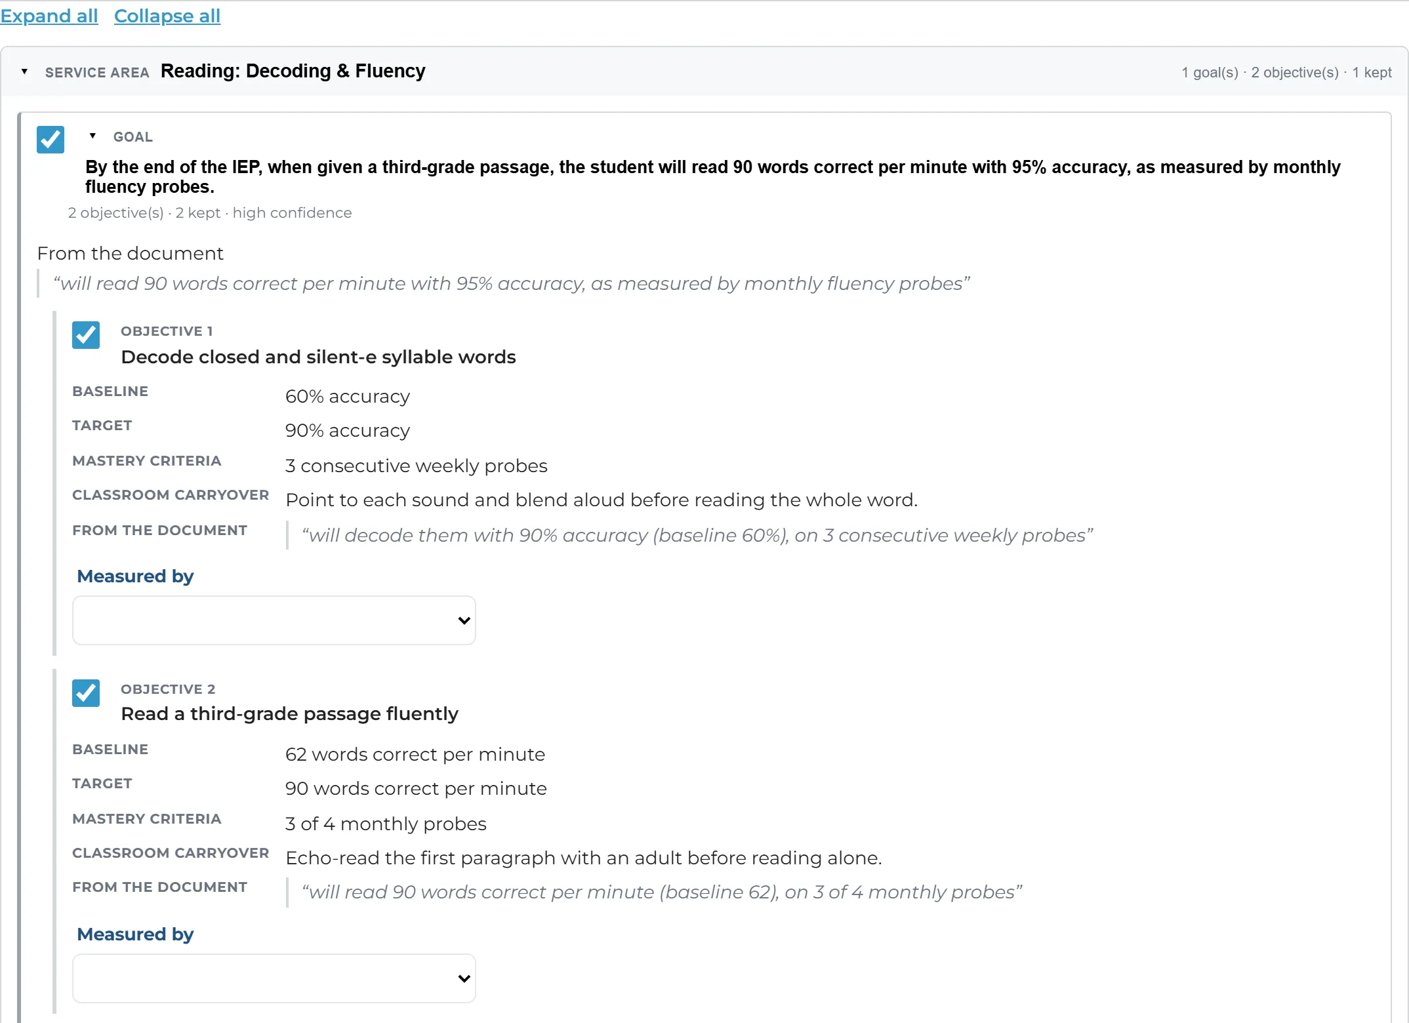Screen dimensions: 1409x1023
Task: Click the Collapse all link
Action: click(x=167, y=16)
